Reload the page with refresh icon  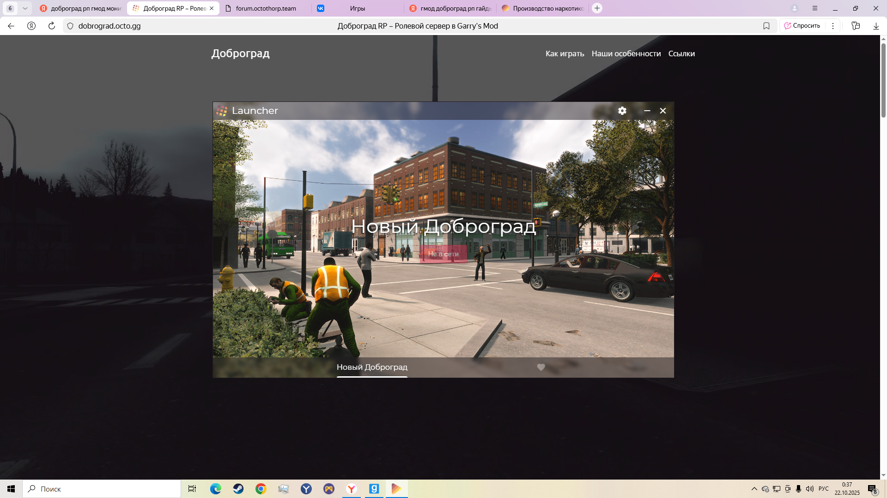[x=52, y=26]
